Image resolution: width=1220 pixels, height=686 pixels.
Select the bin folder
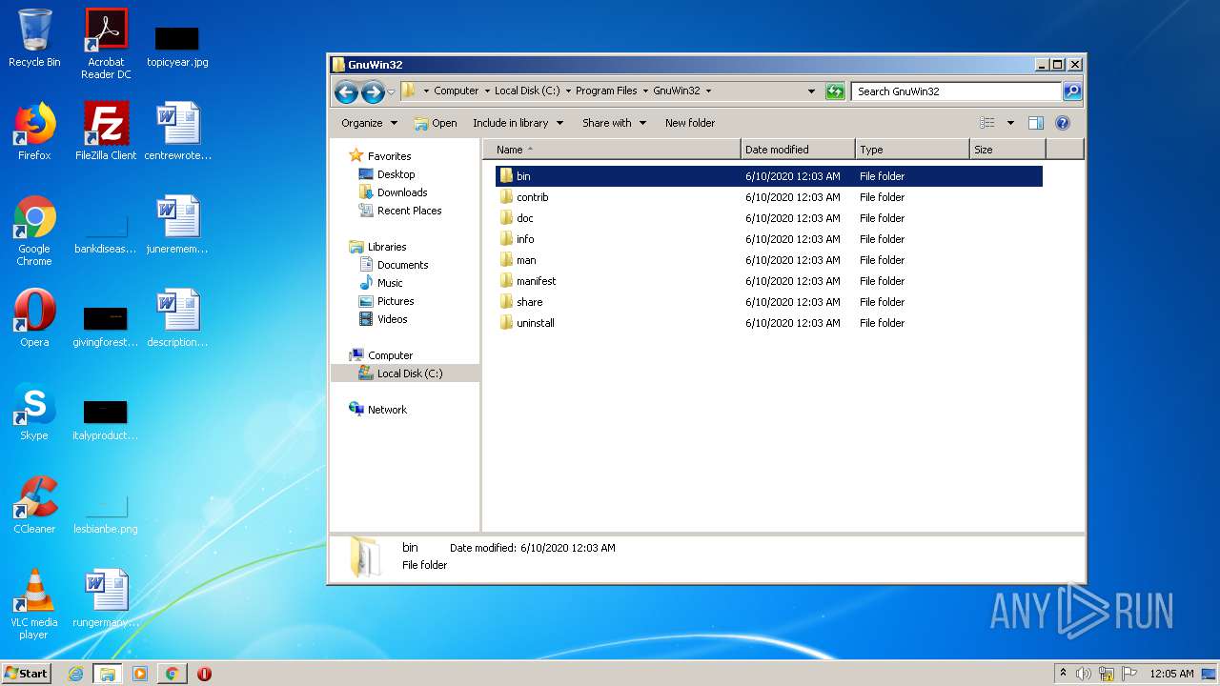tap(768, 176)
